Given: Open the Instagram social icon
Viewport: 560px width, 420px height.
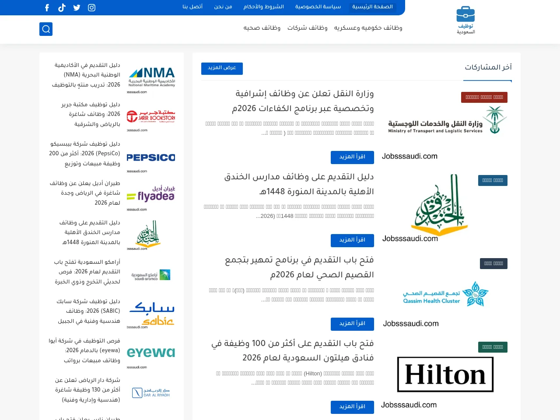Looking at the screenshot, I should click(x=91, y=7).
